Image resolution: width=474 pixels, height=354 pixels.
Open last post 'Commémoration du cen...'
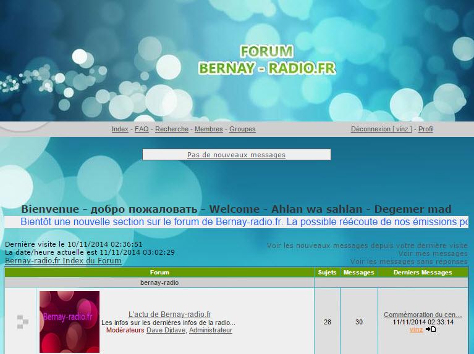pos(423,315)
